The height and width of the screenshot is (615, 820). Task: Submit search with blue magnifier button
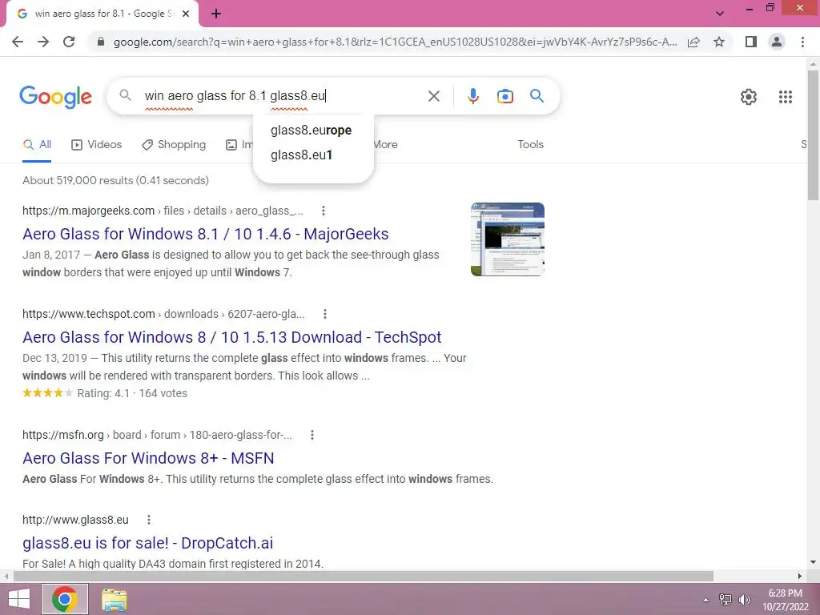pos(537,96)
